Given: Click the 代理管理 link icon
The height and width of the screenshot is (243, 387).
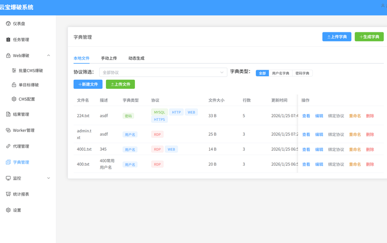Looking at the screenshot, I should (x=8, y=146).
